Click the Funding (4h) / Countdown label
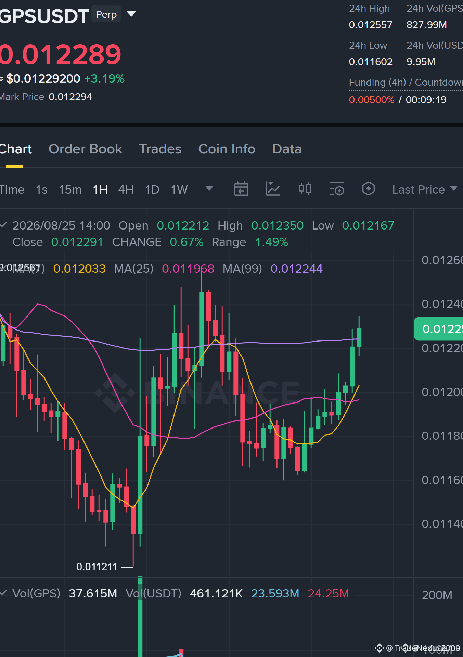 pyautogui.click(x=406, y=82)
